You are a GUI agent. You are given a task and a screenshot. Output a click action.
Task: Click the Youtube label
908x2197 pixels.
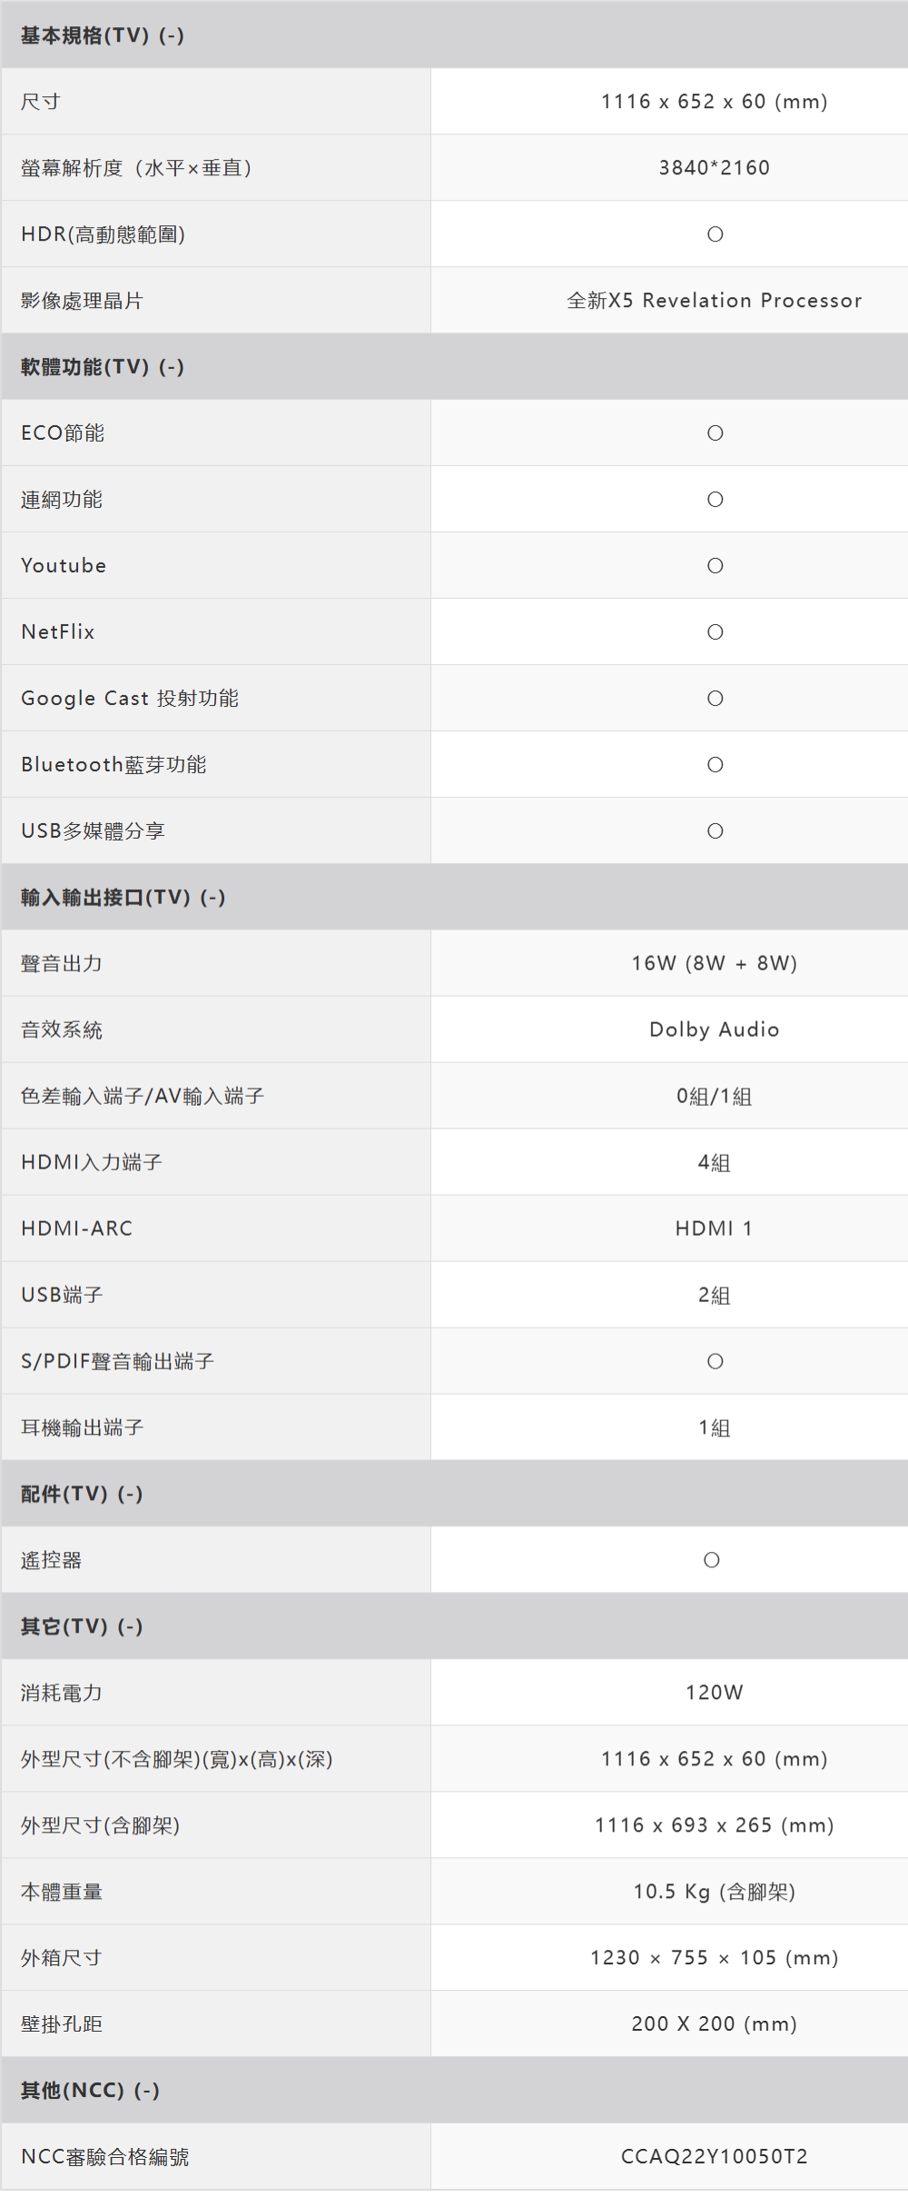tap(64, 566)
